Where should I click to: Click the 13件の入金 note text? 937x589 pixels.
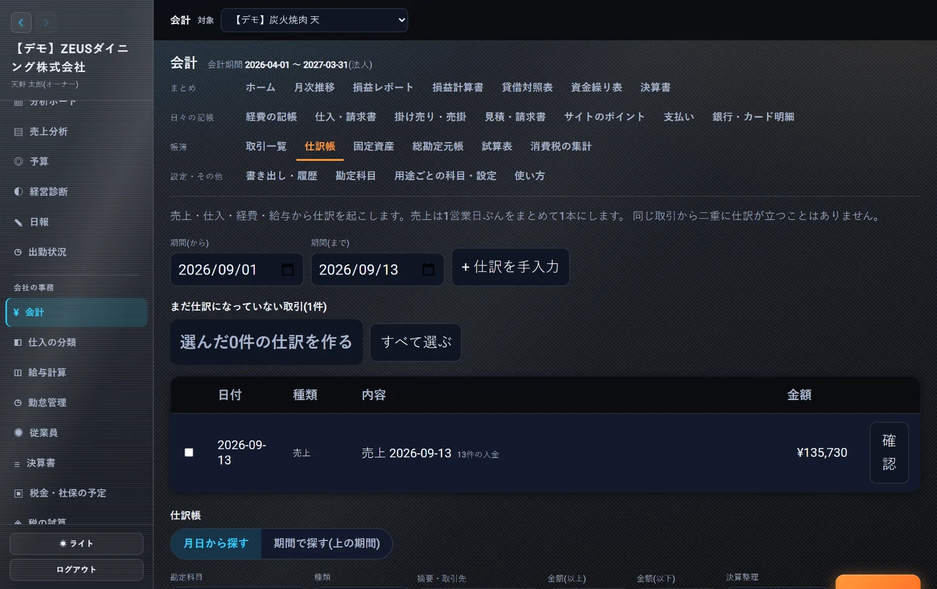pos(478,454)
